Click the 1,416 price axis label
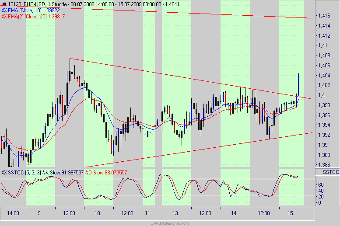Image resolution: width=340 pixels, height=226 pixels. [324, 16]
